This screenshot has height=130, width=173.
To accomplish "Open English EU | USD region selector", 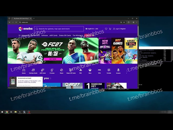I will 92,29.
